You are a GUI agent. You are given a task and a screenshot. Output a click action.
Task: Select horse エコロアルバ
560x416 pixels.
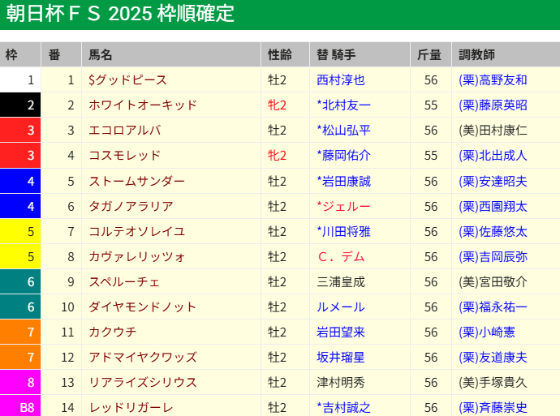125,130
